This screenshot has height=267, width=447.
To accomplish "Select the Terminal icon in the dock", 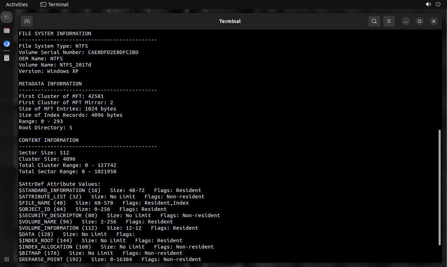I will 7,17.
